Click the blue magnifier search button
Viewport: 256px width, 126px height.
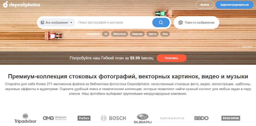161,23
